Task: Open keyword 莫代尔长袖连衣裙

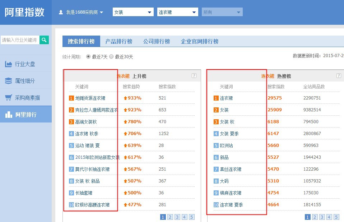Action: pyautogui.click(x=92, y=169)
